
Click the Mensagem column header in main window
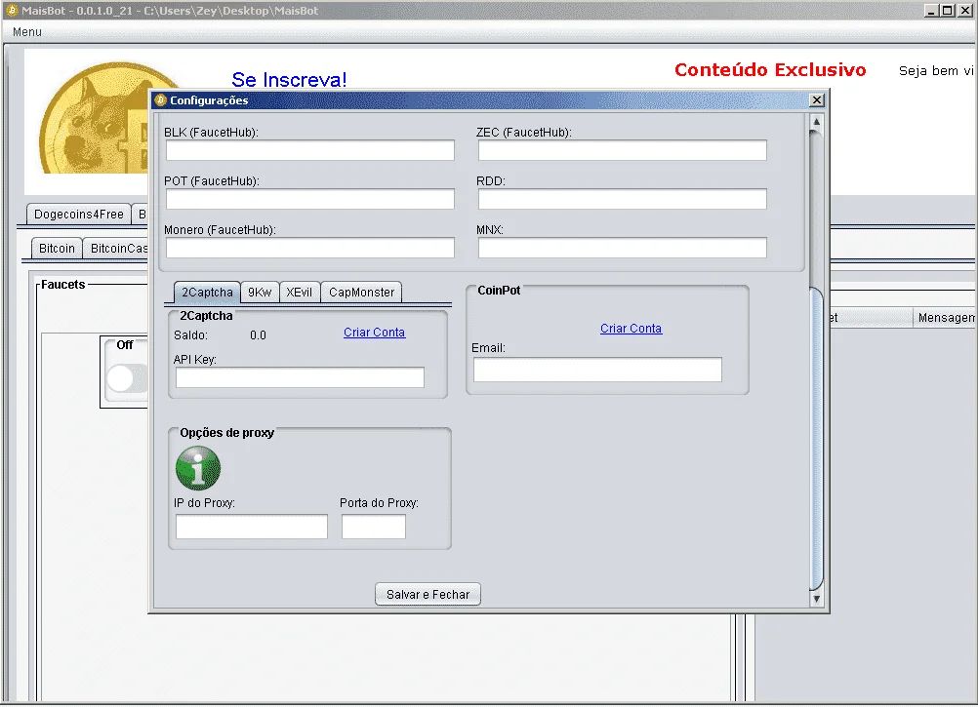[946, 318]
